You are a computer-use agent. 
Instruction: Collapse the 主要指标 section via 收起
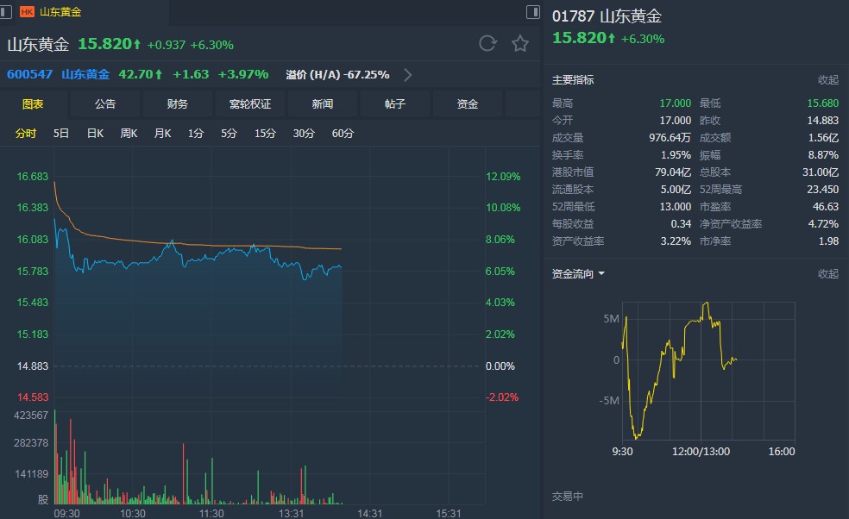(x=828, y=80)
